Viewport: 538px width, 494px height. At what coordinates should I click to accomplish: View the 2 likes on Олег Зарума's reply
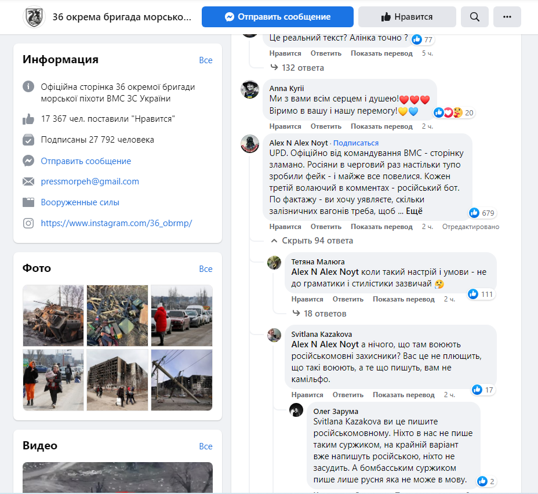tap(486, 481)
